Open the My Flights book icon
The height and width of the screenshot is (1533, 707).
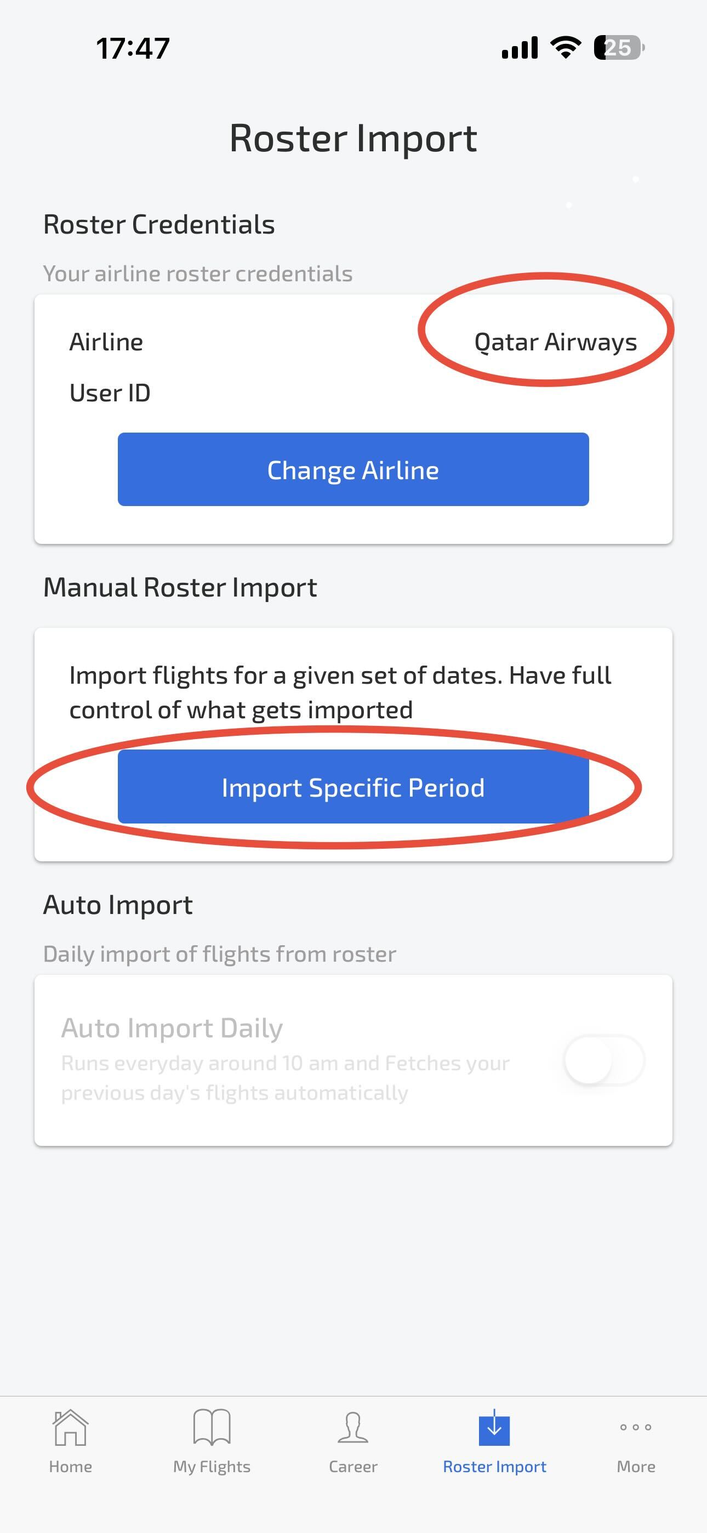(x=211, y=1427)
